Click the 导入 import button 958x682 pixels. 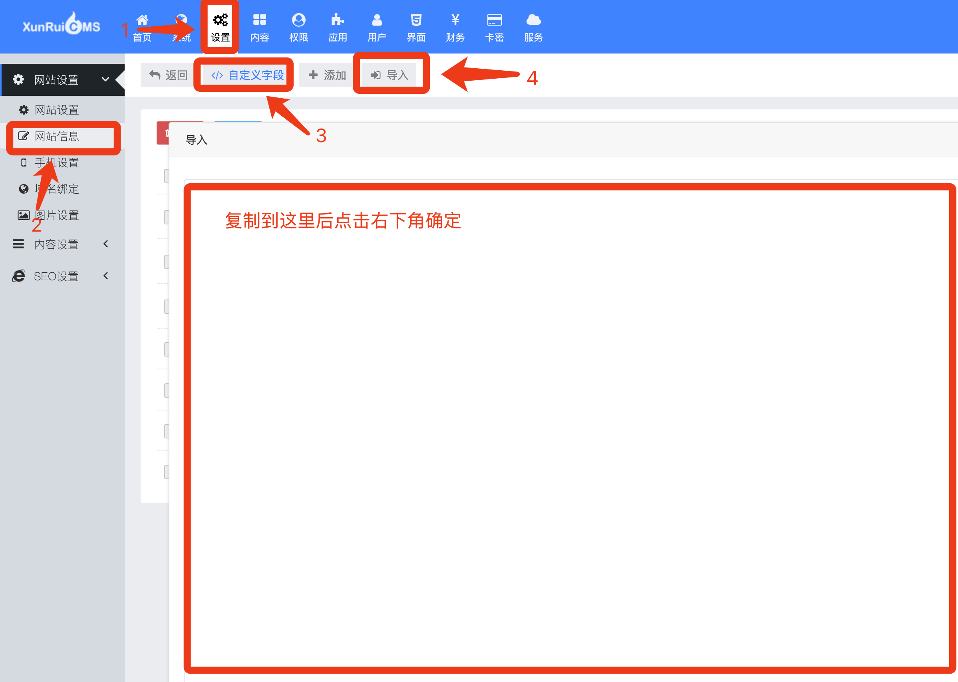point(390,75)
